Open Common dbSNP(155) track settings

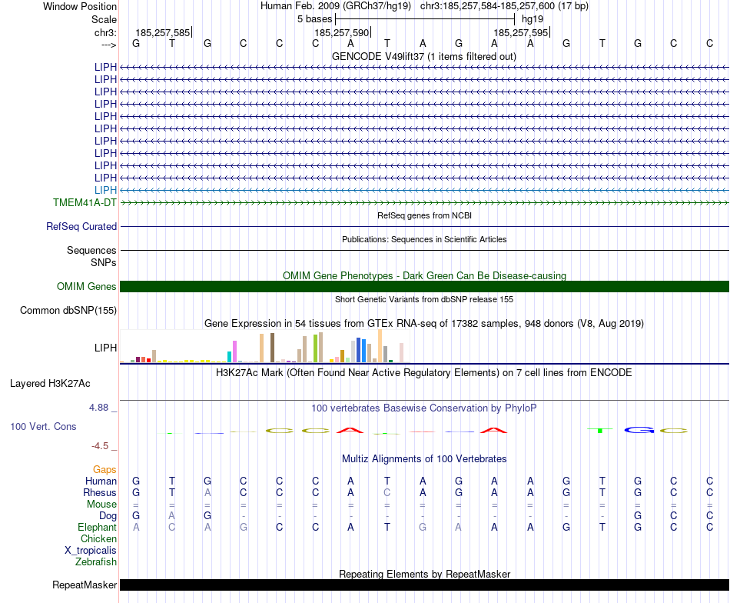(68, 311)
